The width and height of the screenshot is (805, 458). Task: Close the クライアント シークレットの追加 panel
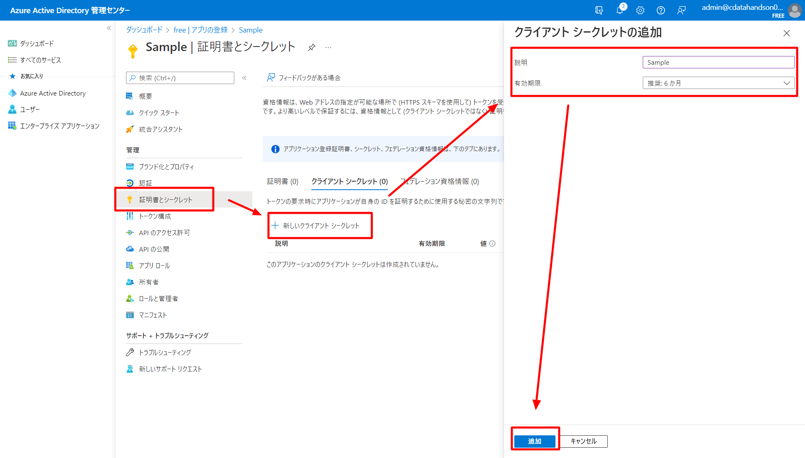(786, 33)
